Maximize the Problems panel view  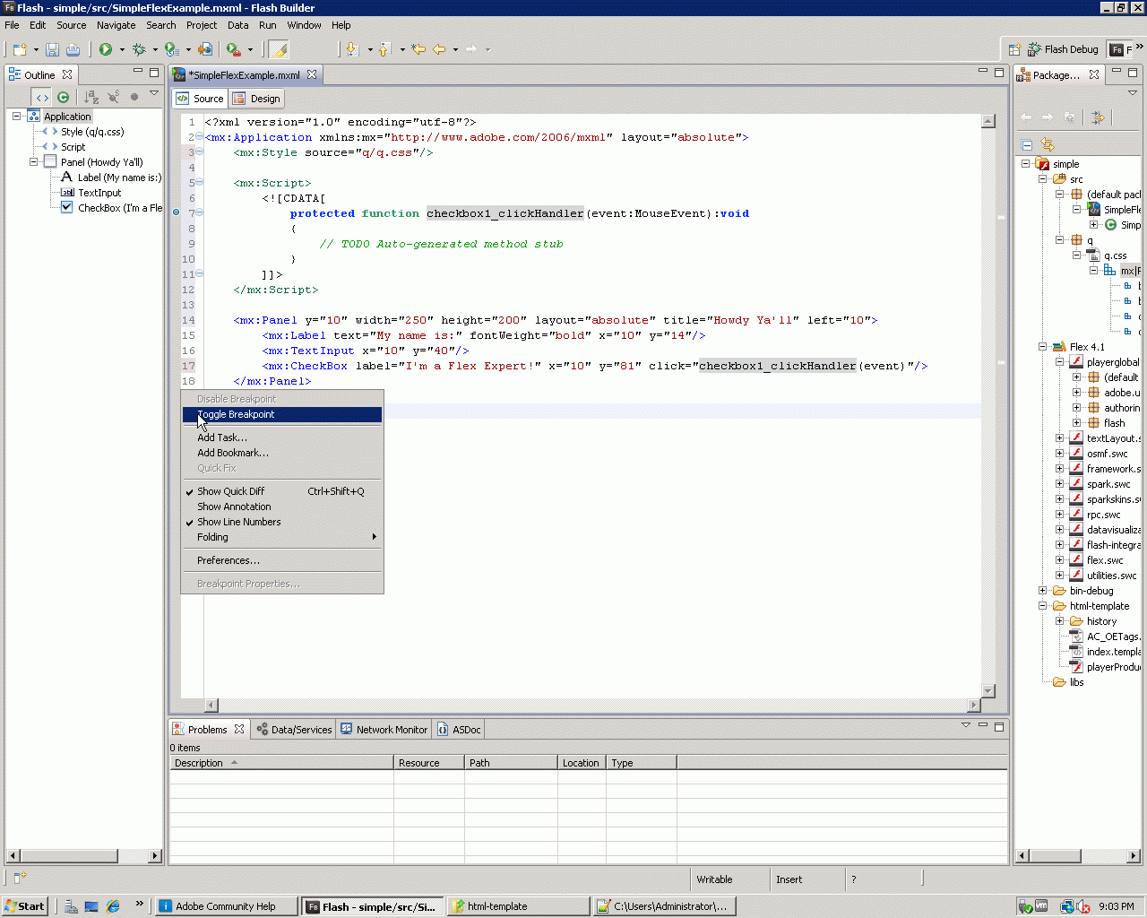point(999,725)
